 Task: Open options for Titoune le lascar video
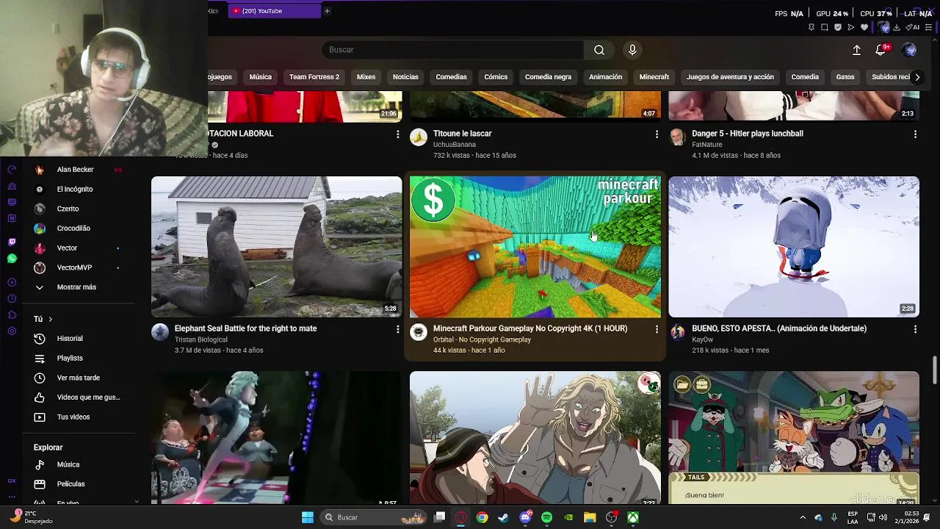(x=657, y=134)
